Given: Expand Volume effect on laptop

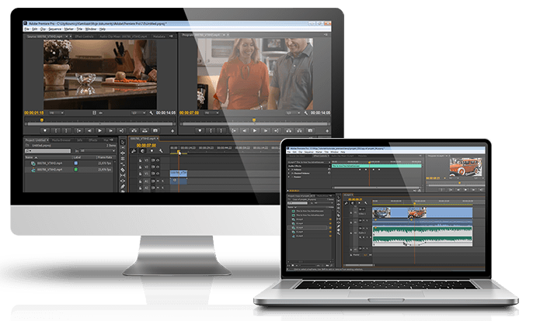Looking at the screenshot, I should click(x=288, y=170).
